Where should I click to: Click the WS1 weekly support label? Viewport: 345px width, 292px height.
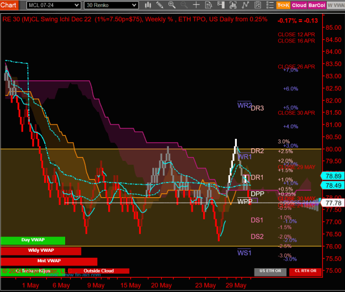[244, 253]
